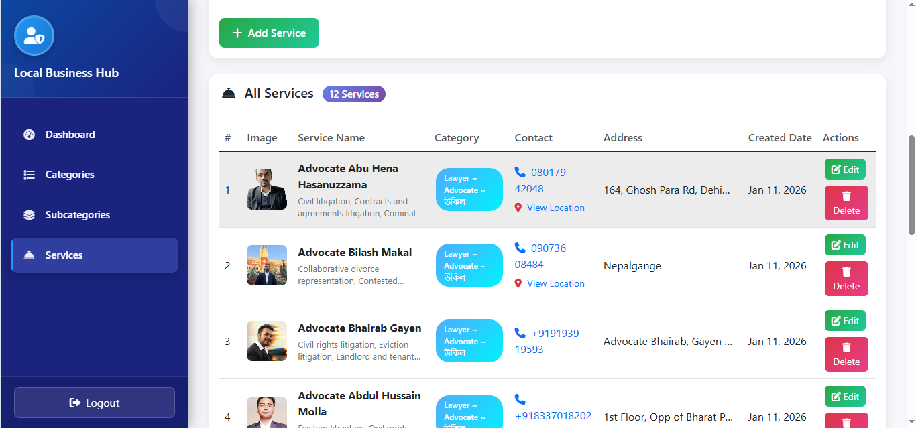The width and height of the screenshot is (916, 428).
Task: Click the phone icon beside 080179 42048
Action: pyautogui.click(x=521, y=172)
